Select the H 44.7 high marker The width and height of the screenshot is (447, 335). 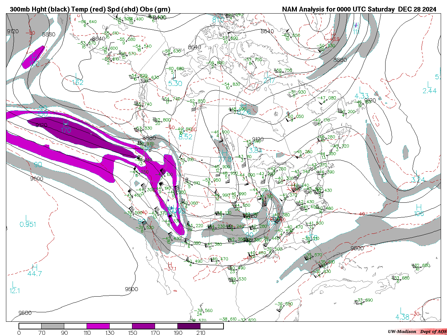(35, 270)
